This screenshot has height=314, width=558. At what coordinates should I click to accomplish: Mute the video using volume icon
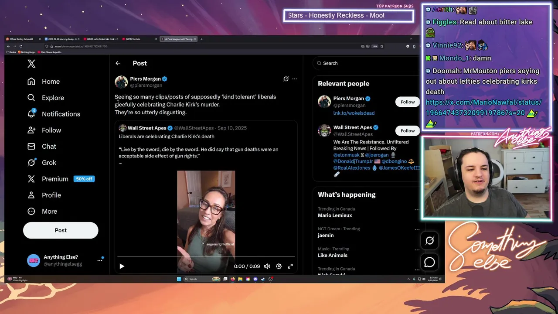click(267, 266)
